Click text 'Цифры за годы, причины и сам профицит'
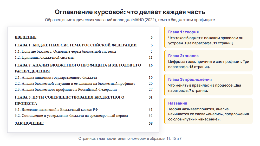Viewport: 260px width, 146px height. (205, 62)
